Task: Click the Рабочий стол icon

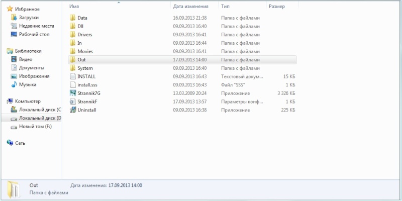Action: point(14,34)
